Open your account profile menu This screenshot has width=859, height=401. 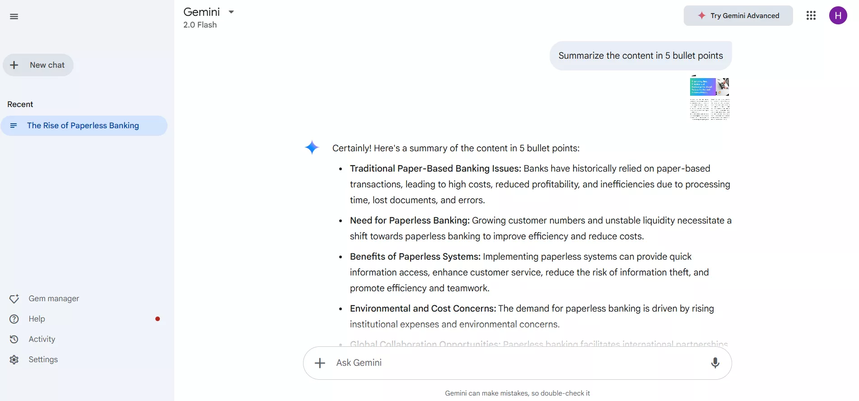tap(838, 15)
